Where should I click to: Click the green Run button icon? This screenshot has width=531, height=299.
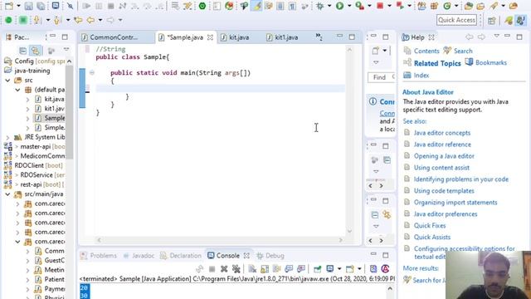(339, 6)
